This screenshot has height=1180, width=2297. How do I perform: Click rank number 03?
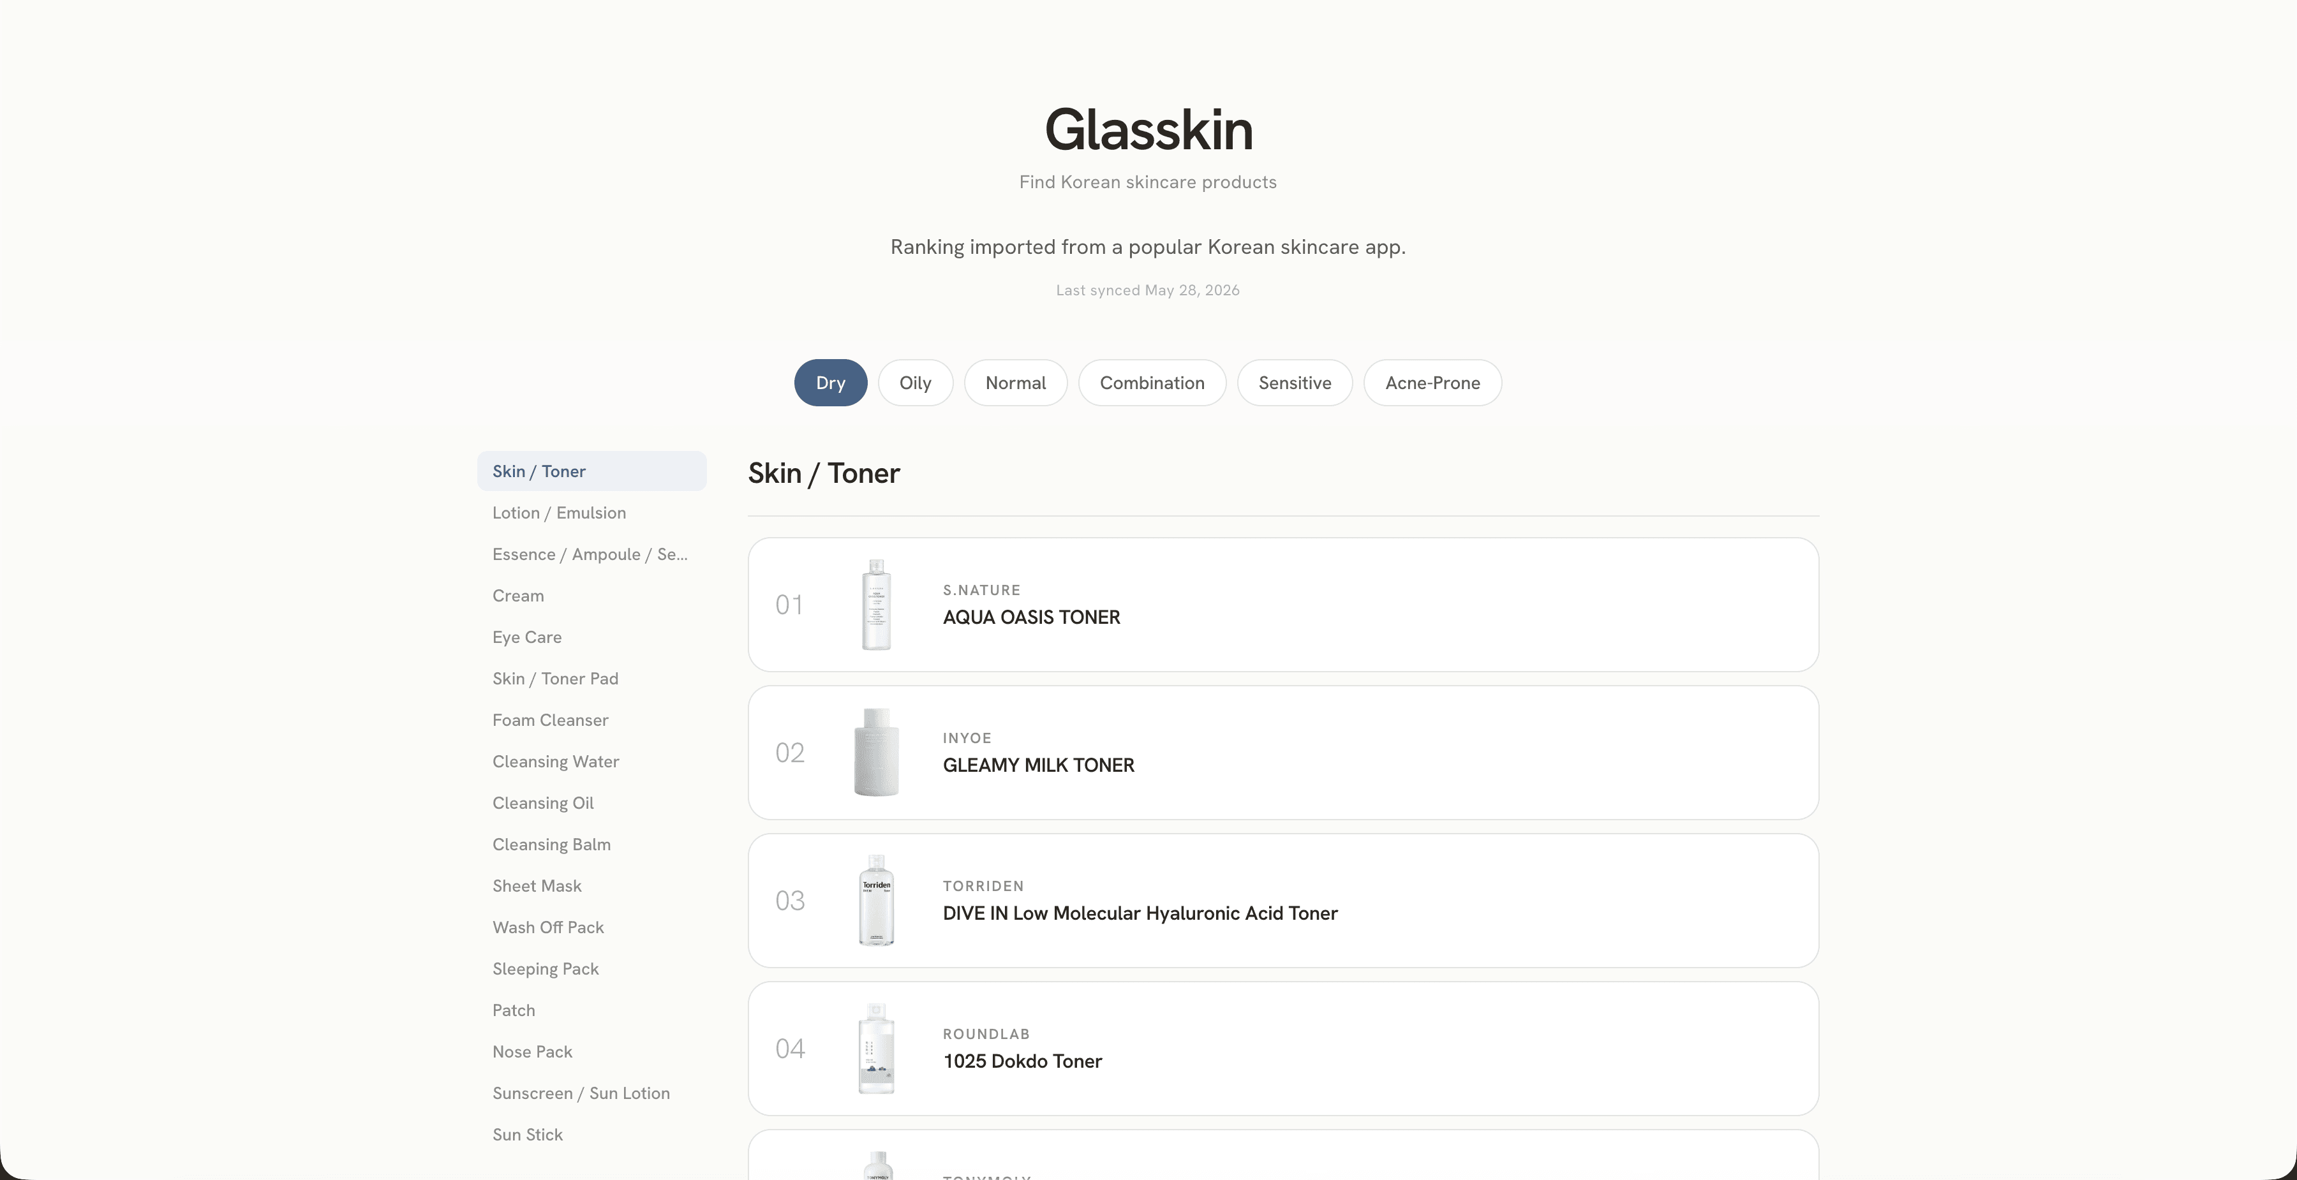pyautogui.click(x=790, y=900)
